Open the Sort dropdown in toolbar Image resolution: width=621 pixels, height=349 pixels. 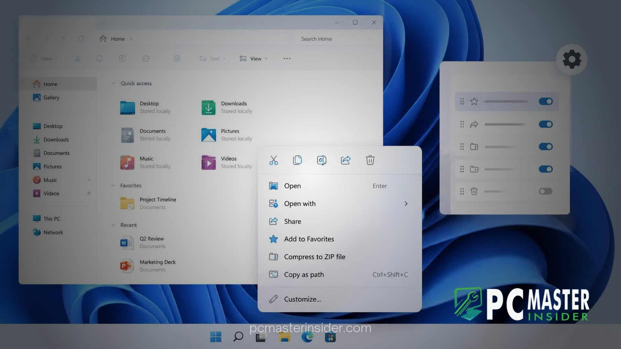click(x=213, y=58)
